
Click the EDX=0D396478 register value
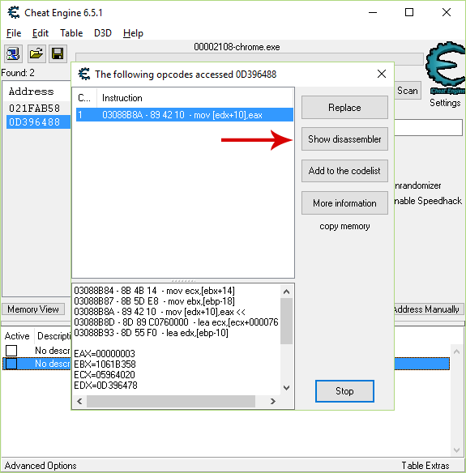pyautogui.click(x=105, y=386)
